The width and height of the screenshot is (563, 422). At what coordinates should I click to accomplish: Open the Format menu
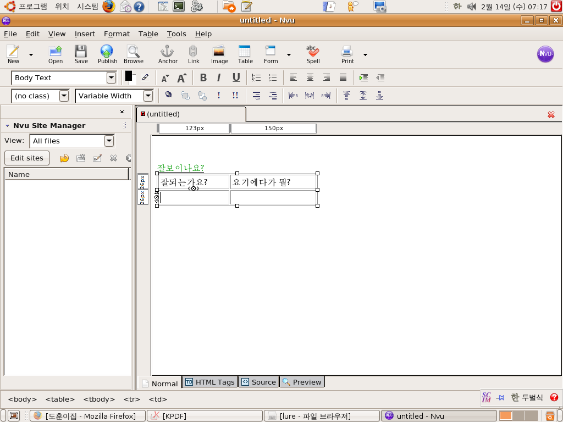[117, 34]
